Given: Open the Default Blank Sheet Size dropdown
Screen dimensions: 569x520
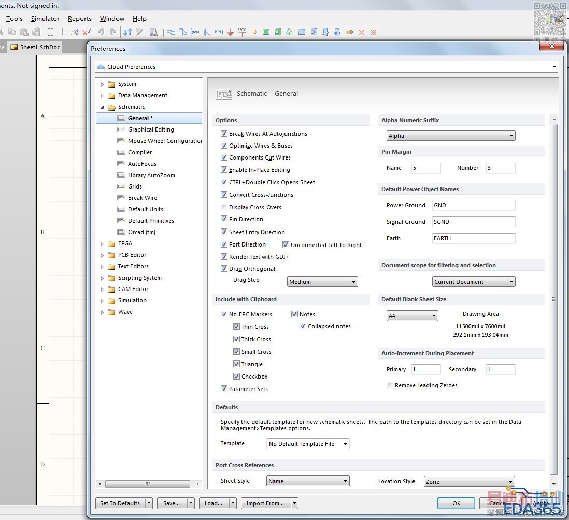Looking at the screenshot, I should click(412, 316).
